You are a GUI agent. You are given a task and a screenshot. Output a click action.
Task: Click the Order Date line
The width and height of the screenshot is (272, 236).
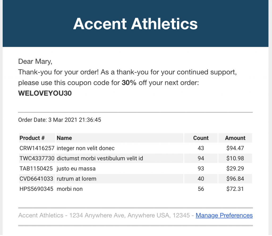[x=59, y=120]
